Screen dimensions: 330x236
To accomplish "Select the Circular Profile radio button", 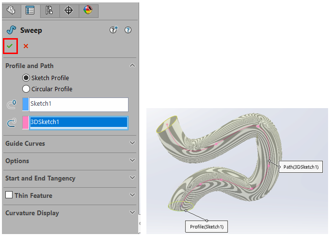I will (26, 89).
